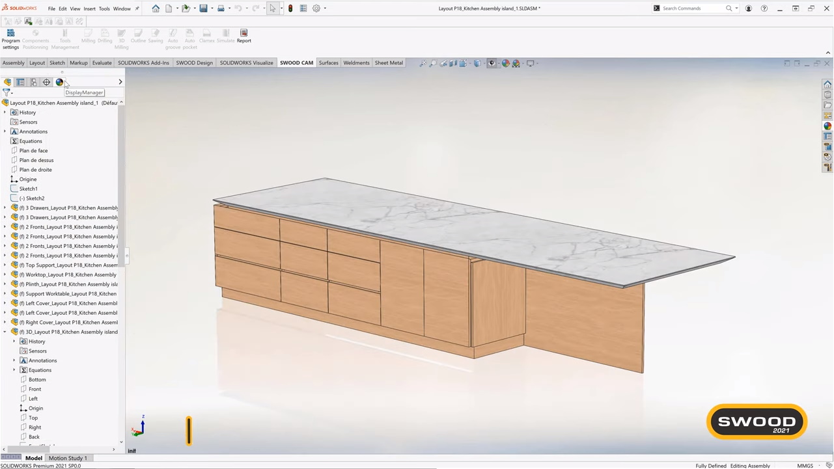
Task: Expand the History node in the tree
Action: [5, 113]
